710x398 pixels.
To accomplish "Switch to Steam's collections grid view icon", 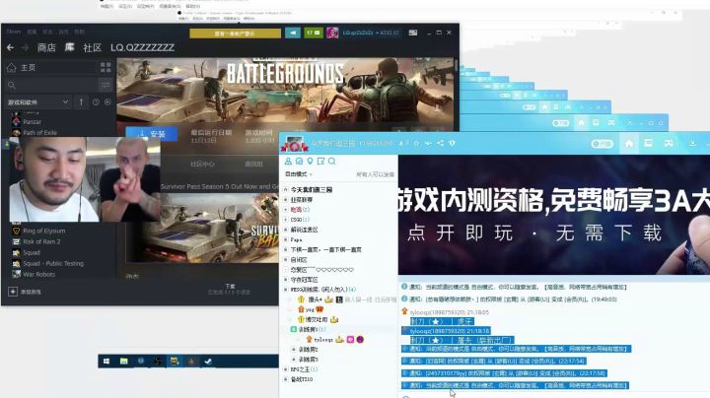I will (x=106, y=68).
